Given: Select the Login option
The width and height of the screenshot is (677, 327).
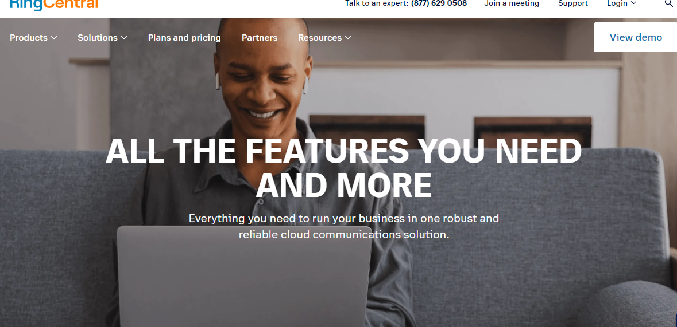Looking at the screenshot, I should point(617,3).
